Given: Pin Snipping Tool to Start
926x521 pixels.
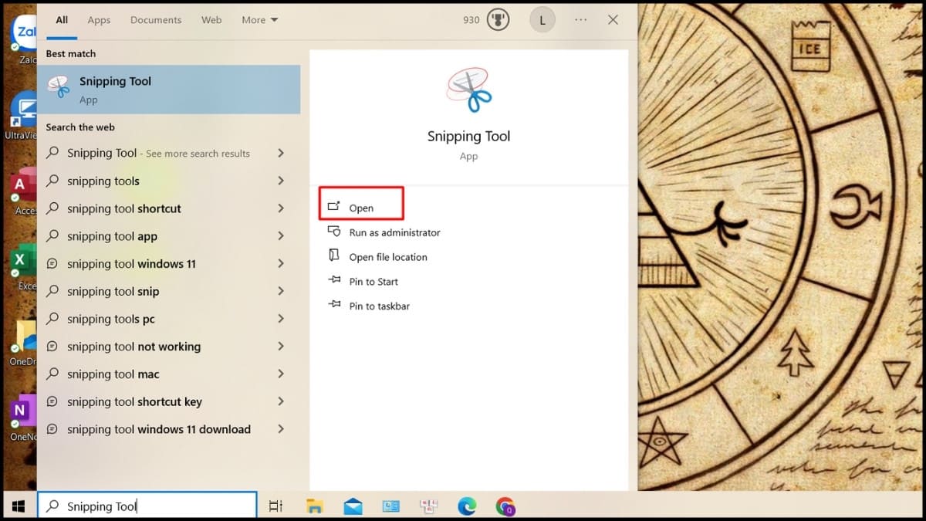Looking at the screenshot, I should point(373,282).
